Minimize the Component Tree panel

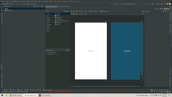pos(69,50)
